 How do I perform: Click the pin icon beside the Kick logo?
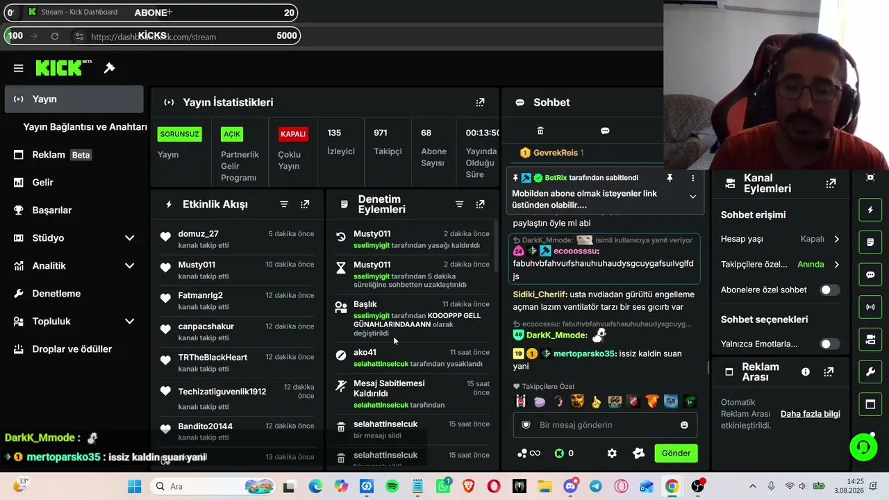[x=109, y=68]
